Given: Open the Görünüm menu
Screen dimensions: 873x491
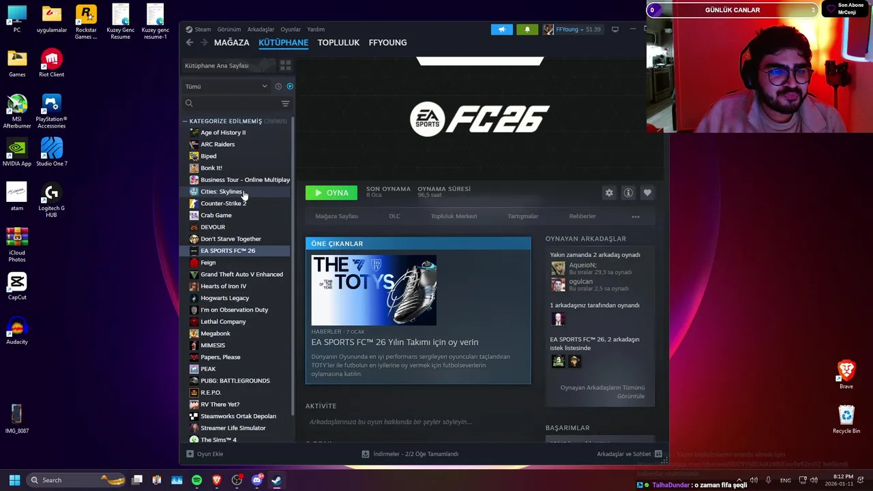Looking at the screenshot, I should point(229,29).
